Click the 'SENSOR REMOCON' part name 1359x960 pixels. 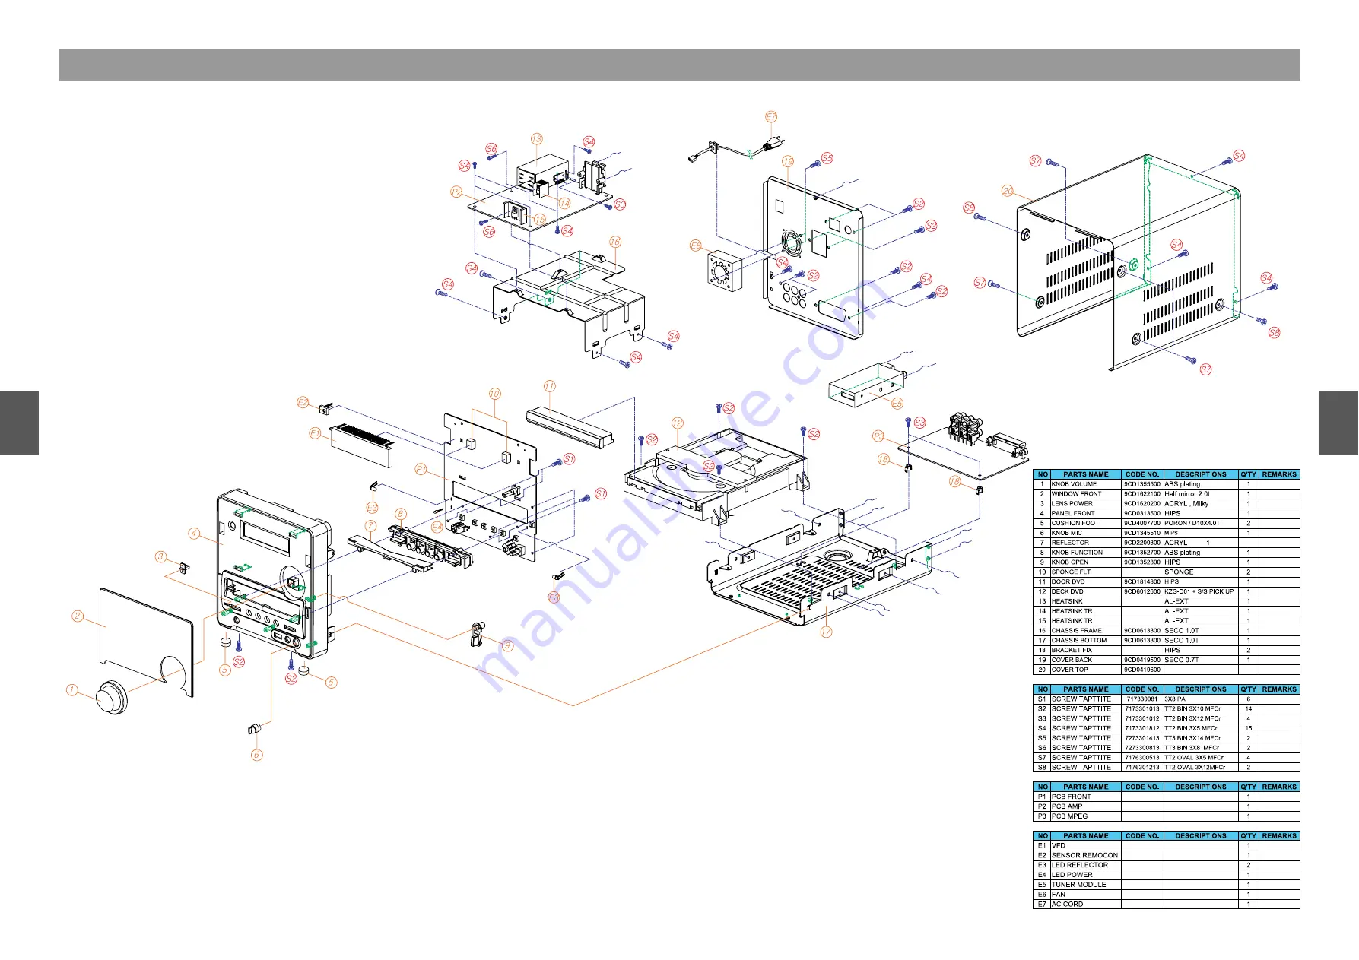pos(1084,855)
